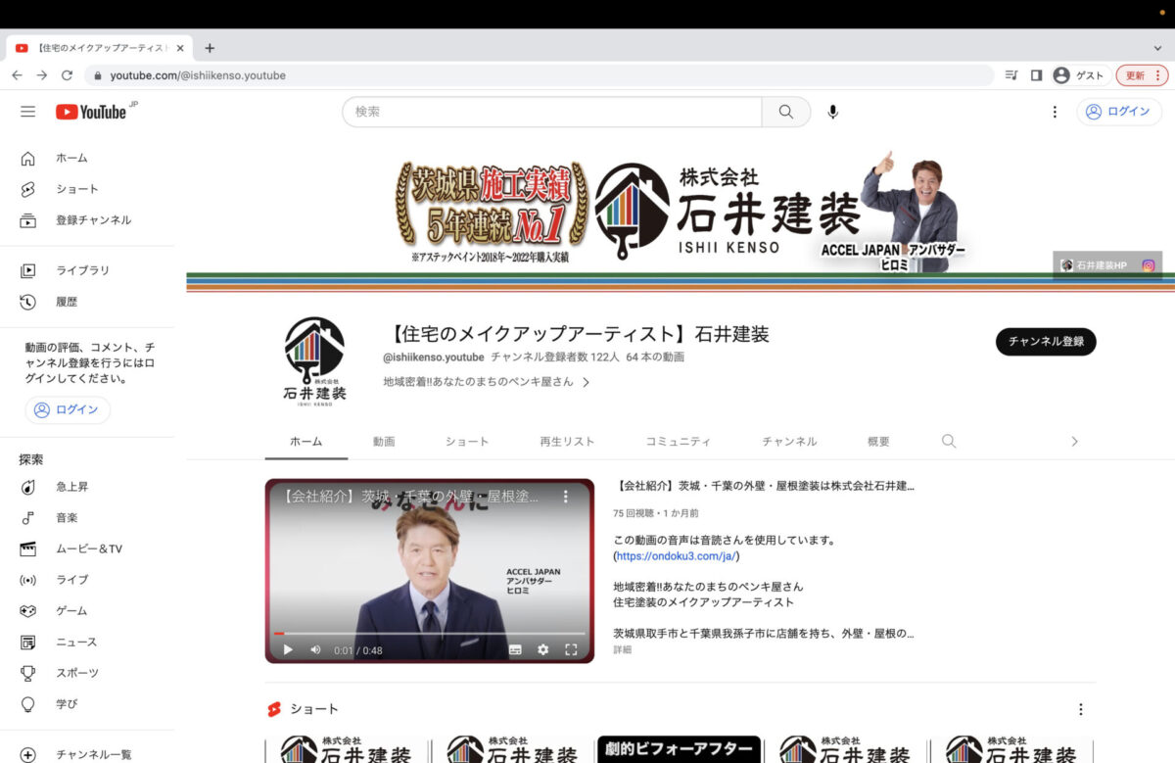Enter fullscreen on the featured video
Viewport: 1175px width, 763px height.
571,649
